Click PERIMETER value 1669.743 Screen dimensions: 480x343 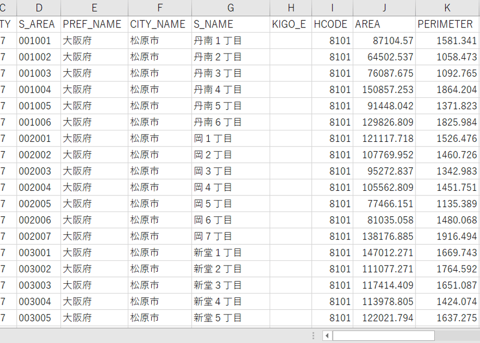pyautogui.click(x=448, y=253)
